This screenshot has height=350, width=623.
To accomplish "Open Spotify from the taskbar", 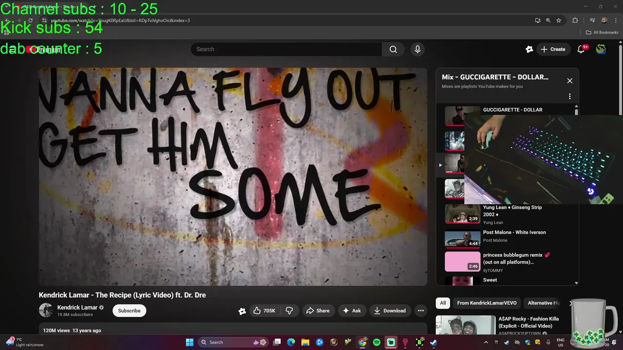I will click(377, 342).
